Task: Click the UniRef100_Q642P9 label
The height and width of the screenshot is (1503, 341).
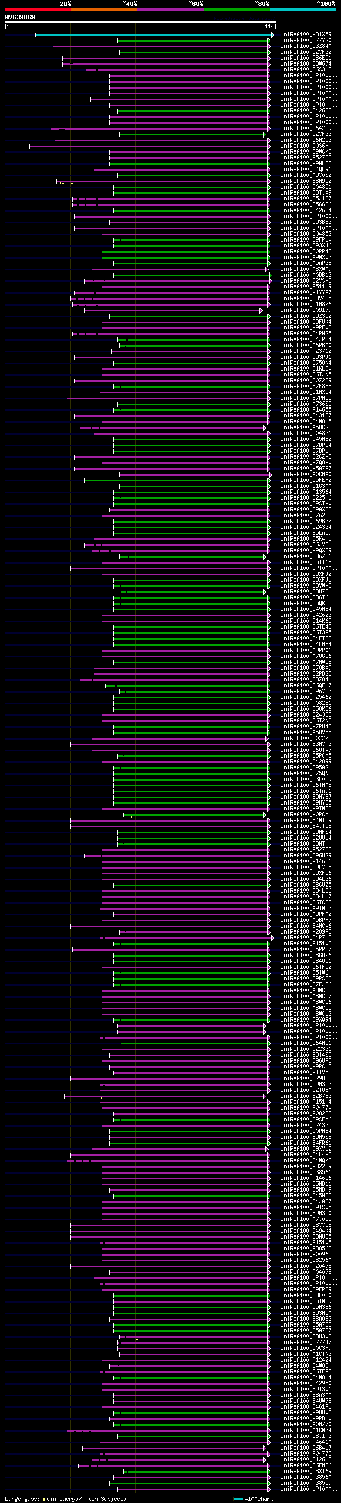Action: tap(306, 128)
